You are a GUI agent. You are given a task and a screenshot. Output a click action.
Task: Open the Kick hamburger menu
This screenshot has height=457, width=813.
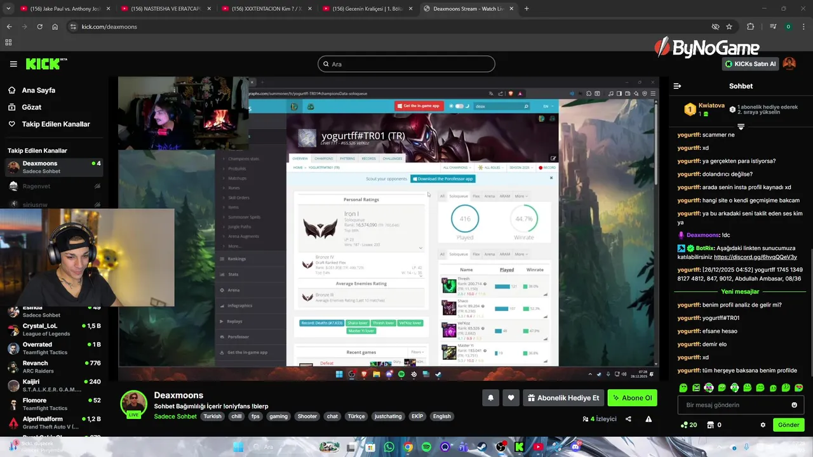point(13,64)
